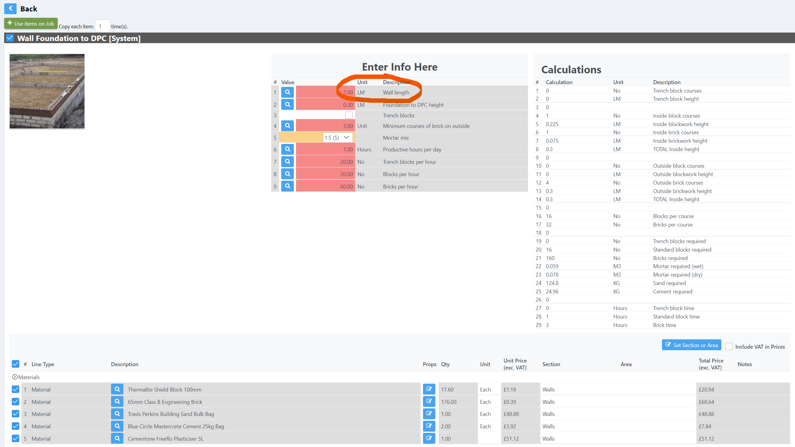795x447 pixels.
Task: Click search icon for Minimum courses of brick
Action: pos(287,125)
